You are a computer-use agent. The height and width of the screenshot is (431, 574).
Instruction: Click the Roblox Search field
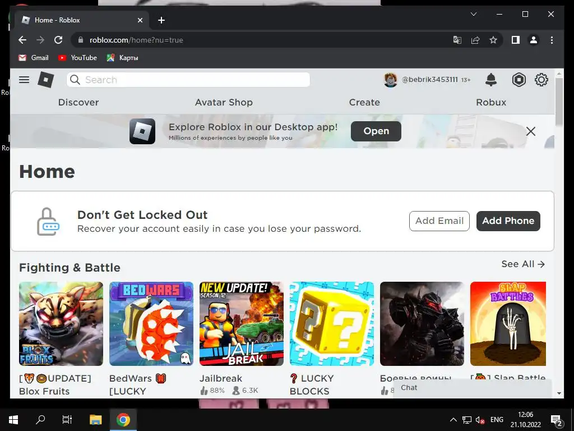(x=188, y=80)
